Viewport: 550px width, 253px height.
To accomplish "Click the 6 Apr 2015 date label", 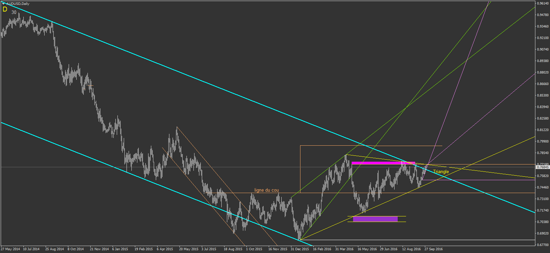I will [165, 249].
